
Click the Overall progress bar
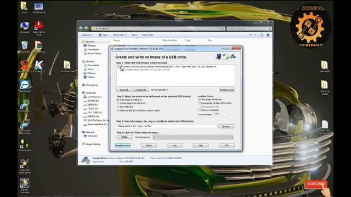tap(193, 137)
